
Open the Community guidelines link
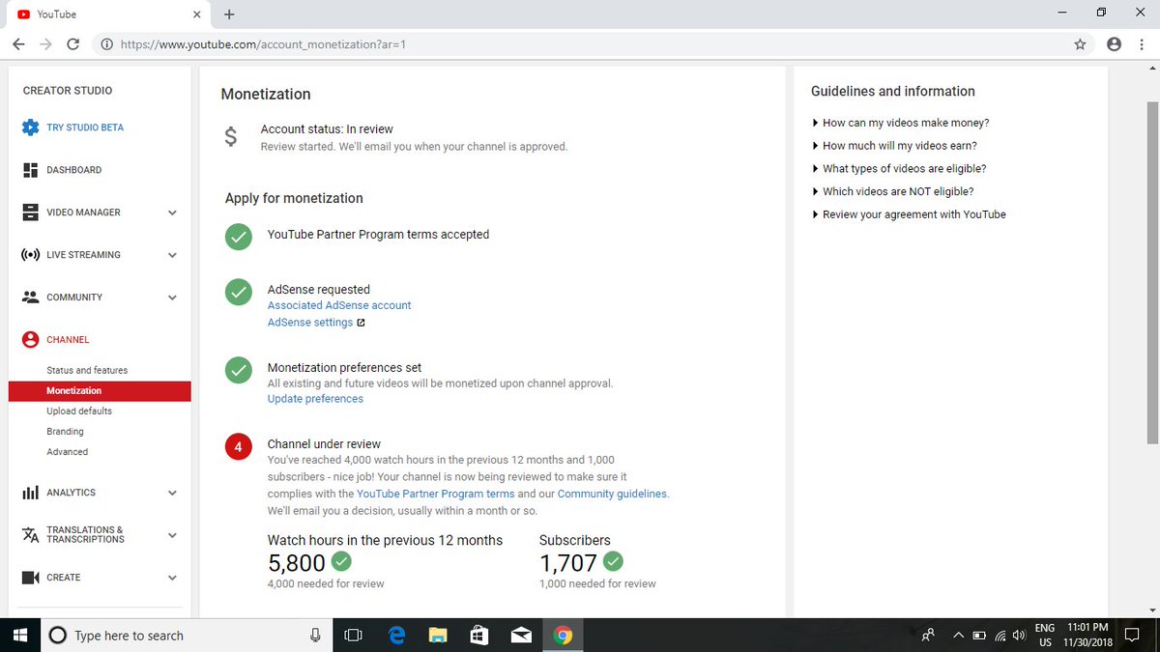(612, 494)
